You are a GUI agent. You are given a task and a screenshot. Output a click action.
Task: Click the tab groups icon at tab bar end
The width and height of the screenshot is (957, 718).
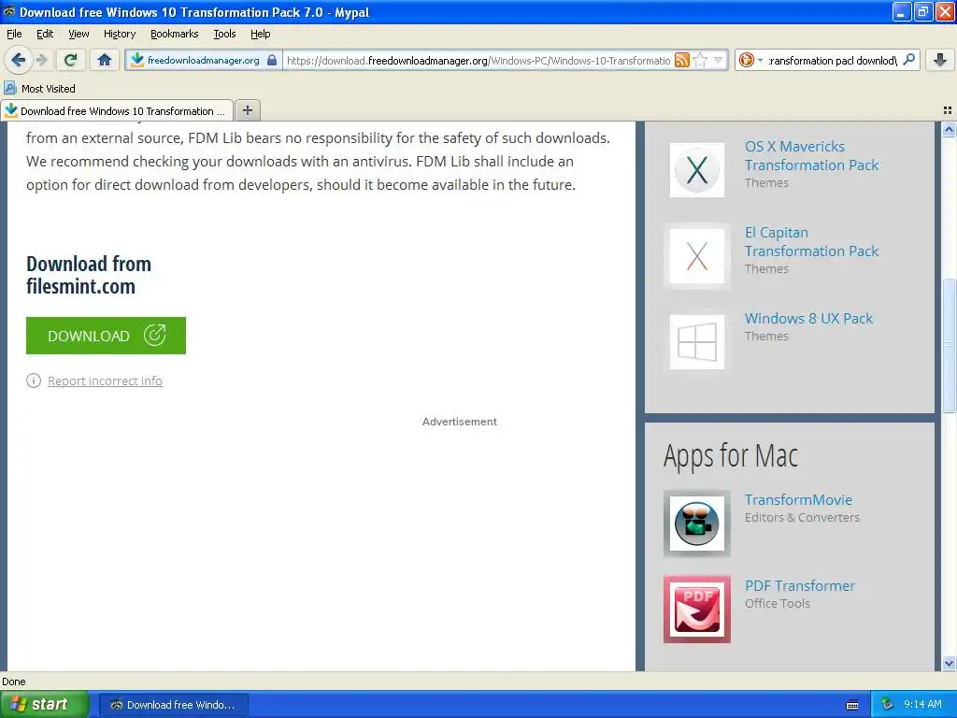(948, 110)
